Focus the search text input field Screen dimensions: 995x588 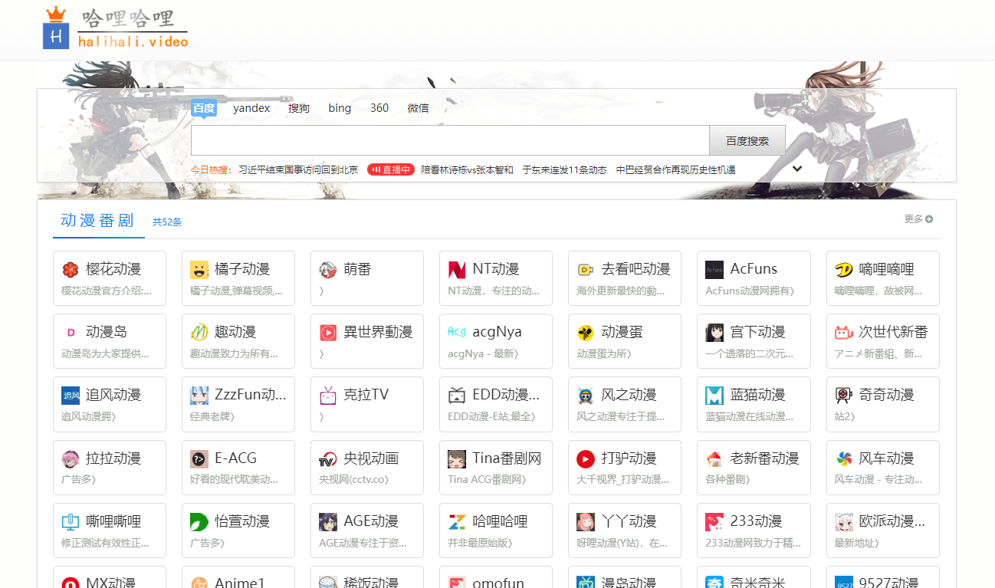tap(450, 141)
